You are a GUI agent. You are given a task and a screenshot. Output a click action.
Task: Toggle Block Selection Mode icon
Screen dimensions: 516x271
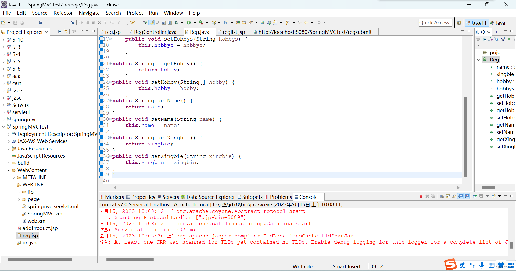[164, 23]
